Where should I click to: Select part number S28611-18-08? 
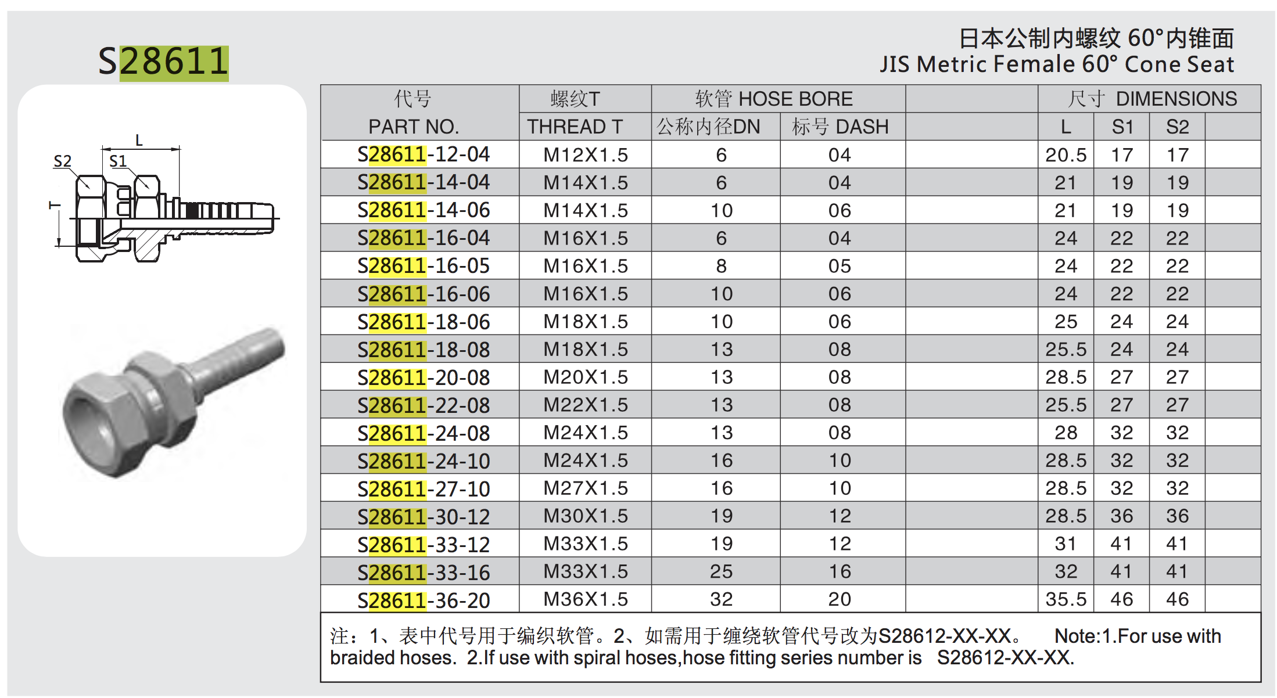point(424,350)
